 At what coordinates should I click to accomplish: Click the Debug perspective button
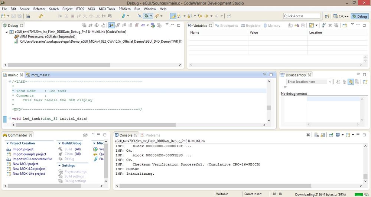pos(359,16)
